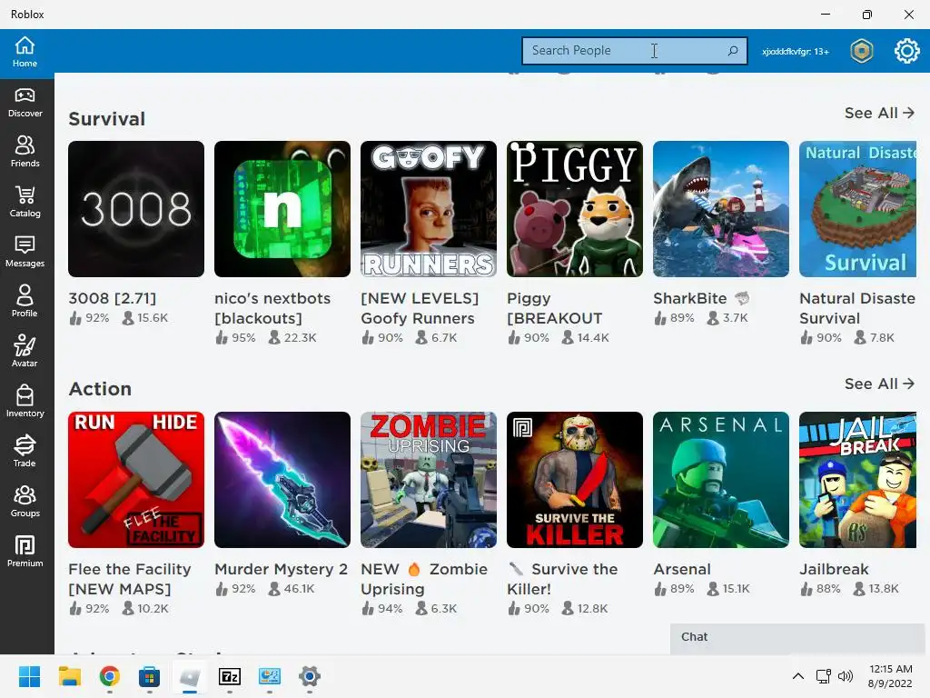Open the Flee the Facility thumbnail
Image resolution: width=930 pixels, height=698 pixels.
pos(136,480)
